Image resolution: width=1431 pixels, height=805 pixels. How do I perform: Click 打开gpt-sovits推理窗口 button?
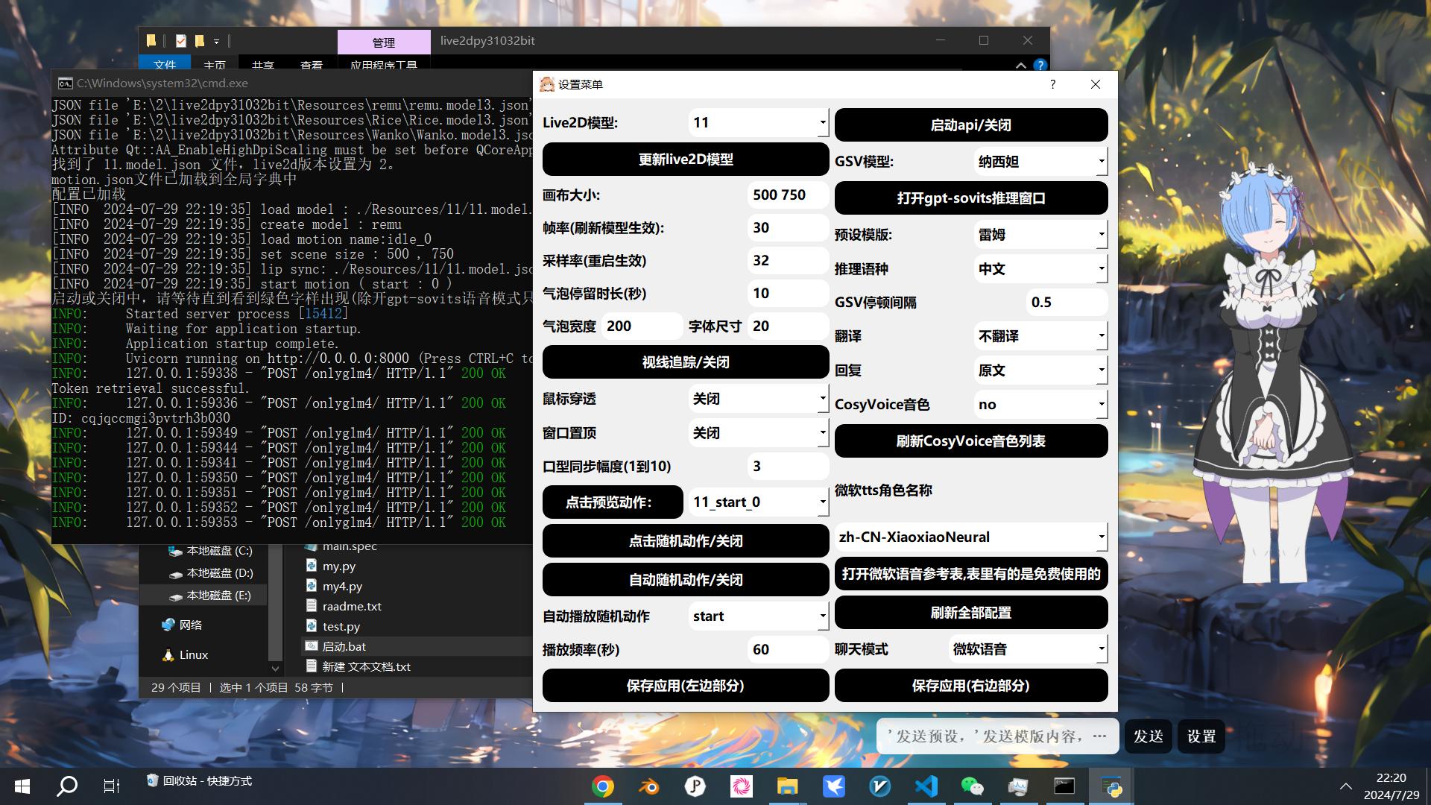(x=971, y=198)
